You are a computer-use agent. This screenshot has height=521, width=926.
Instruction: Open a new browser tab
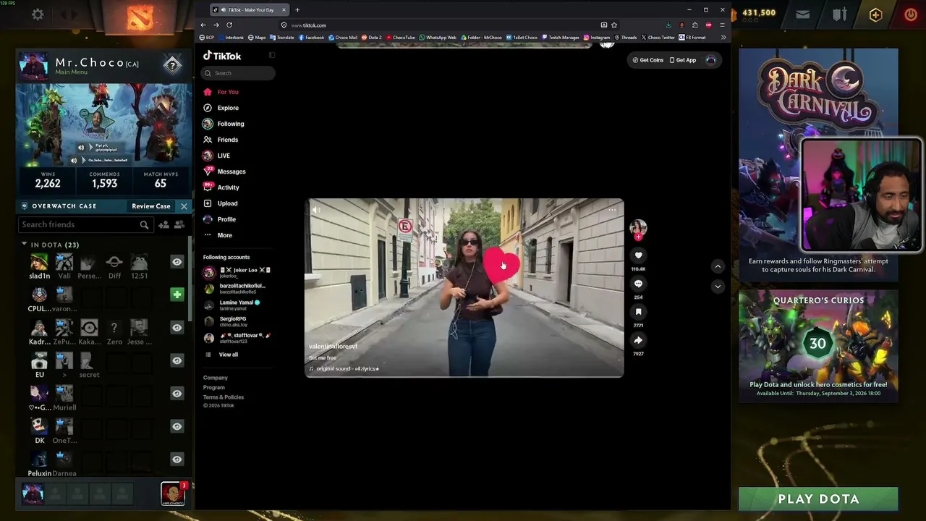point(297,10)
